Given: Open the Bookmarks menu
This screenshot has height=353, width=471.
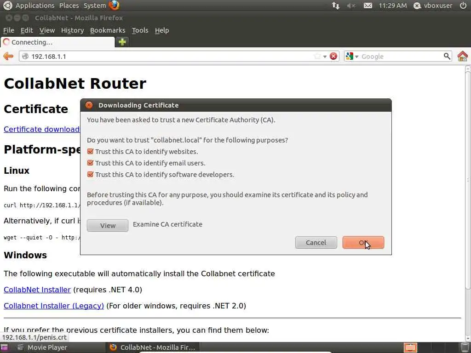Looking at the screenshot, I should point(108,30).
